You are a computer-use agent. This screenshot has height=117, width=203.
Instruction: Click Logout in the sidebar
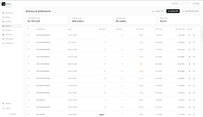[x=12, y=108]
